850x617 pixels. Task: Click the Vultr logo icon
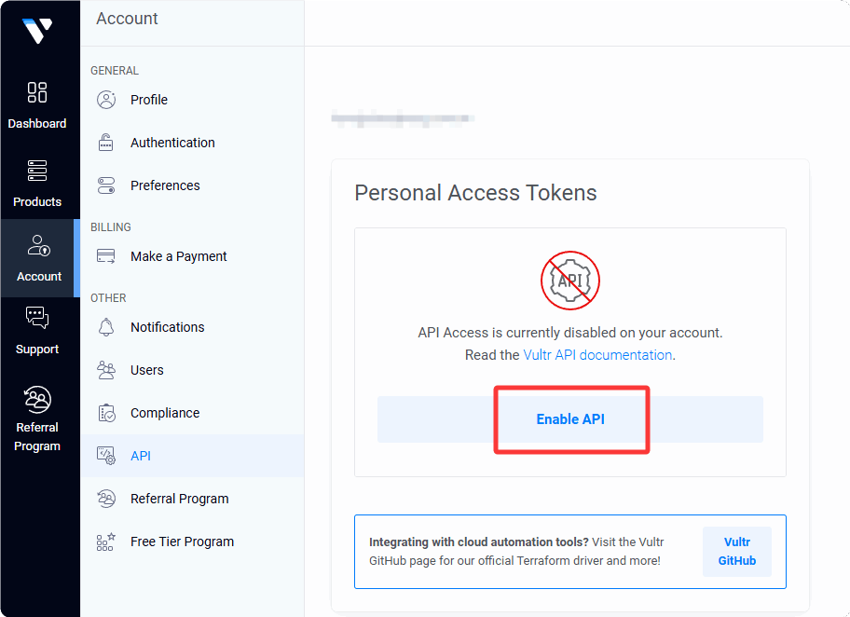tap(37, 32)
